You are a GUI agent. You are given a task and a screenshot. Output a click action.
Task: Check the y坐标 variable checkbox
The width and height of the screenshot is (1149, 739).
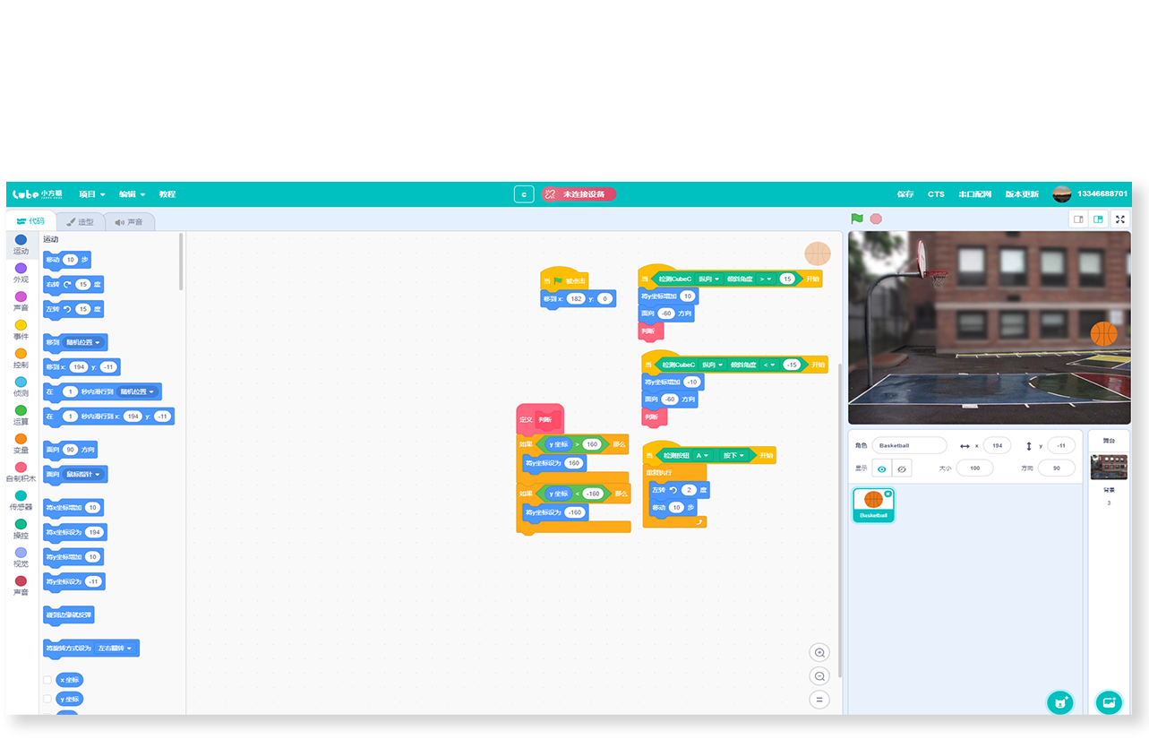[x=47, y=699]
